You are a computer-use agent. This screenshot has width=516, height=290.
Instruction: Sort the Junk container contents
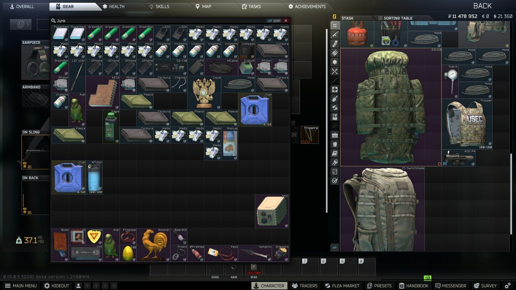click(x=275, y=21)
